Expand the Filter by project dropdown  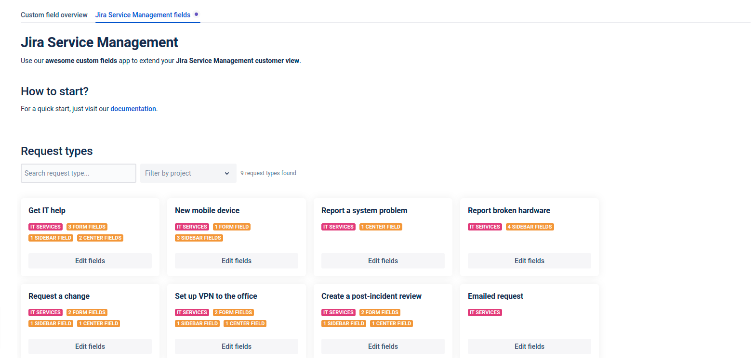188,173
